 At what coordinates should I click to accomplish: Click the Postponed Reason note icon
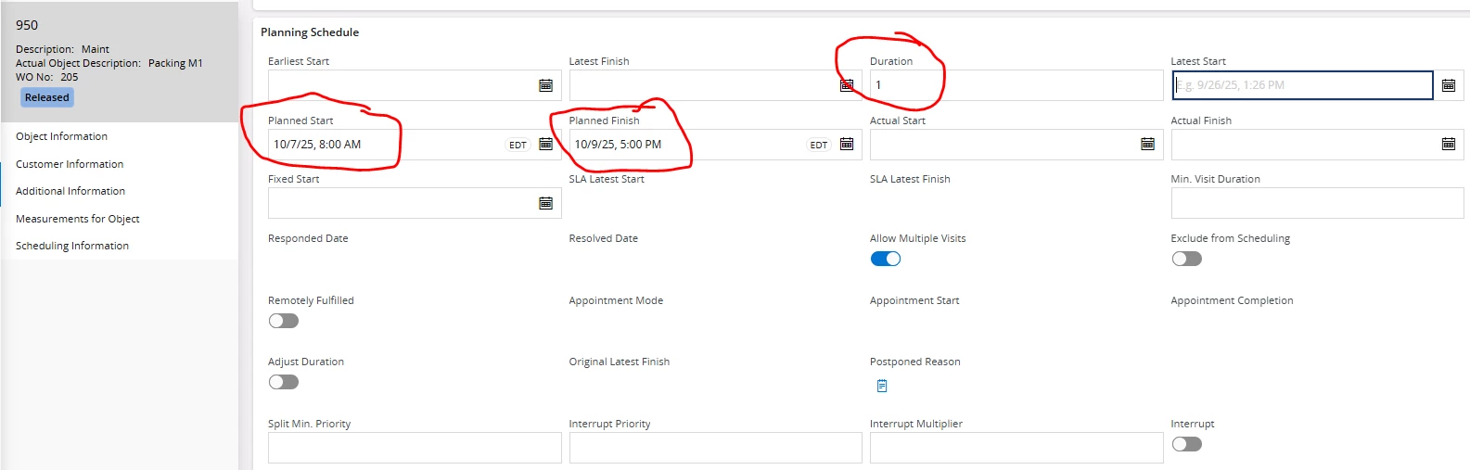882,386
